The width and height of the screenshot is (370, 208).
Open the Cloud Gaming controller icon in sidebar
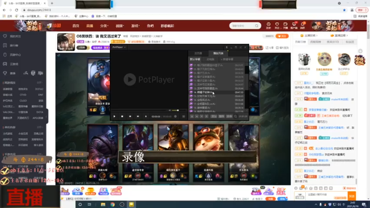coord(5,64)
